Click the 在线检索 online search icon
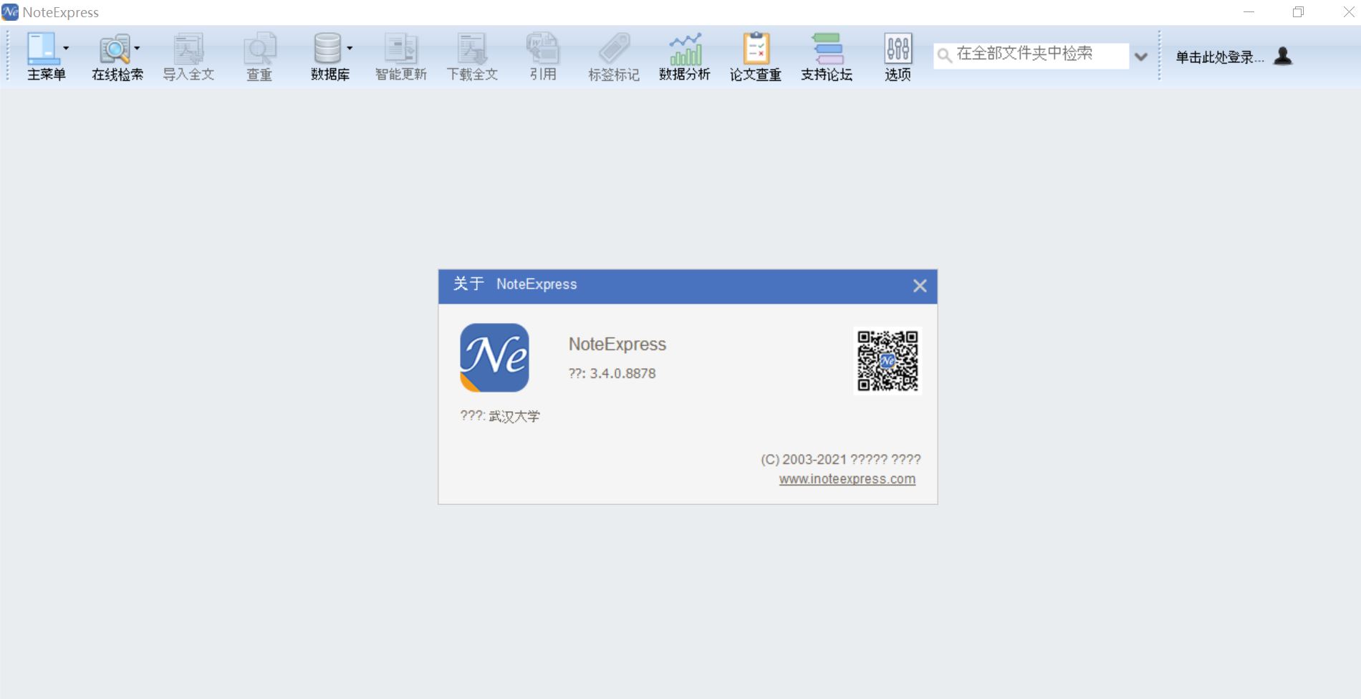The width and height of the screenshot is (1361, 699). click(114, 48)
